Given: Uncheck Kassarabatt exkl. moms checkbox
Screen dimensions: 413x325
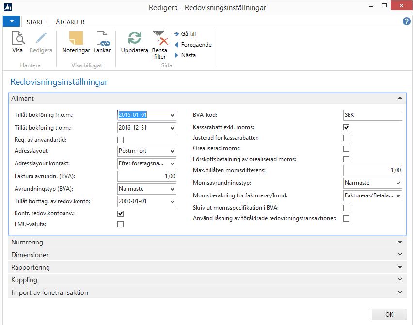Looking at the screenshot, I should (347, 127).
